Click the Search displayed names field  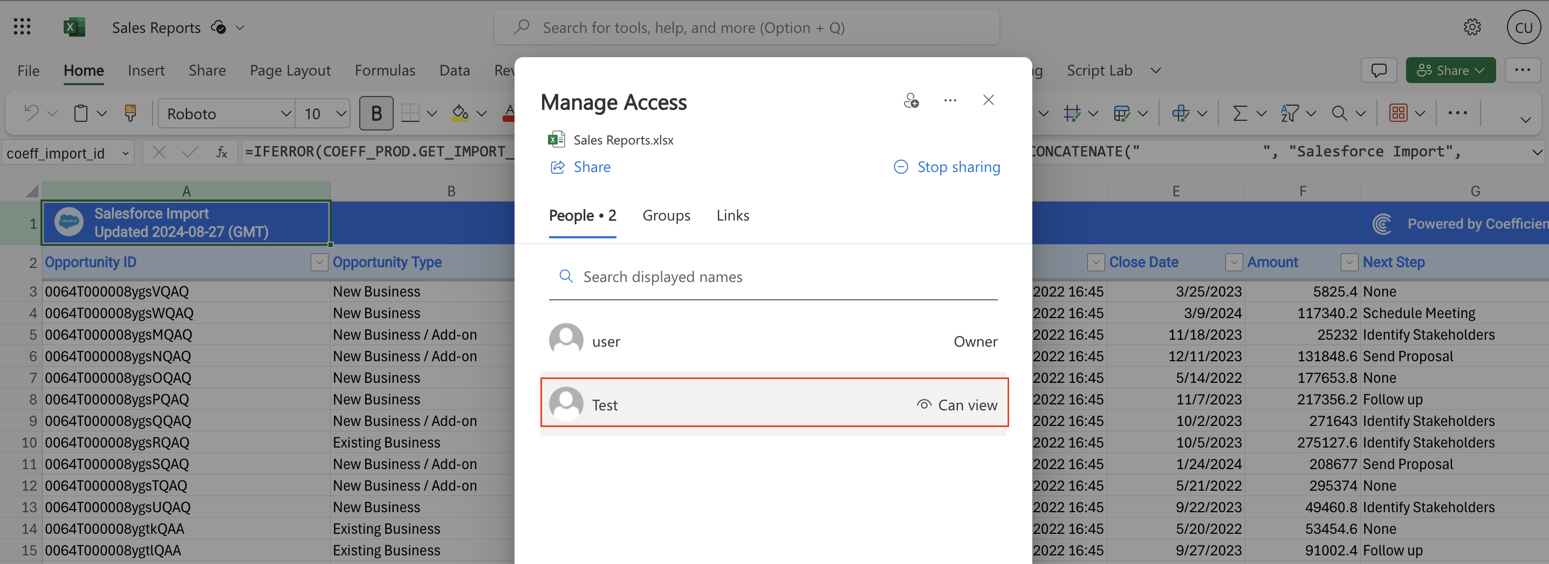point(773,277)
